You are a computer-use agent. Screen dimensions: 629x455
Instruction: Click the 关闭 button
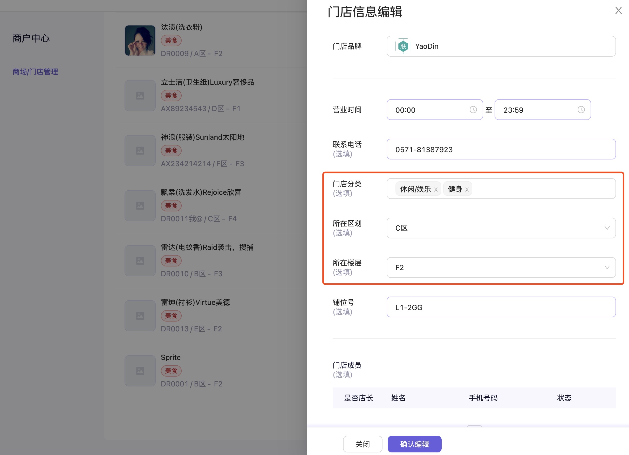[363, 444]
